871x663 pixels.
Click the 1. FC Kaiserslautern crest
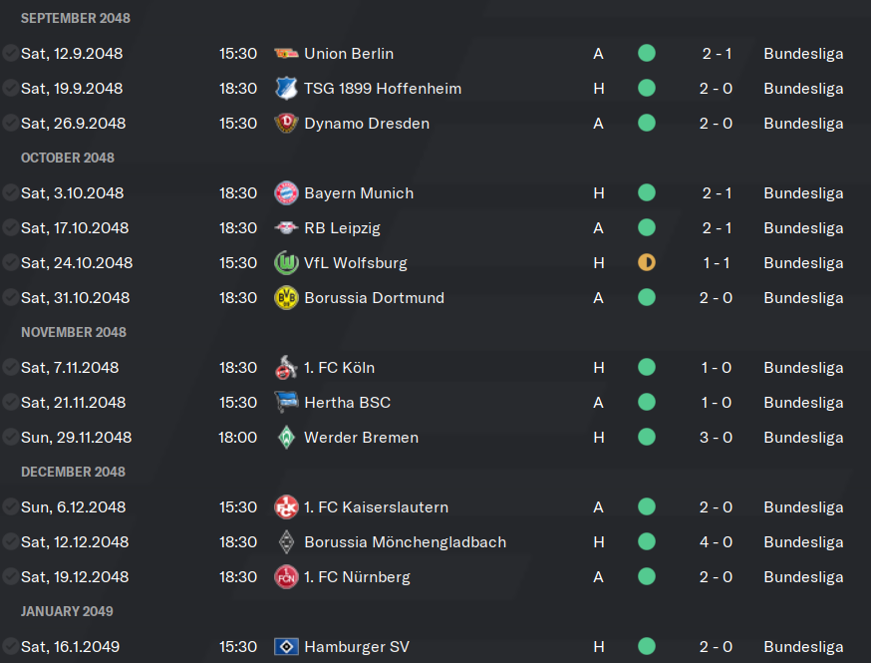(286, 506)
